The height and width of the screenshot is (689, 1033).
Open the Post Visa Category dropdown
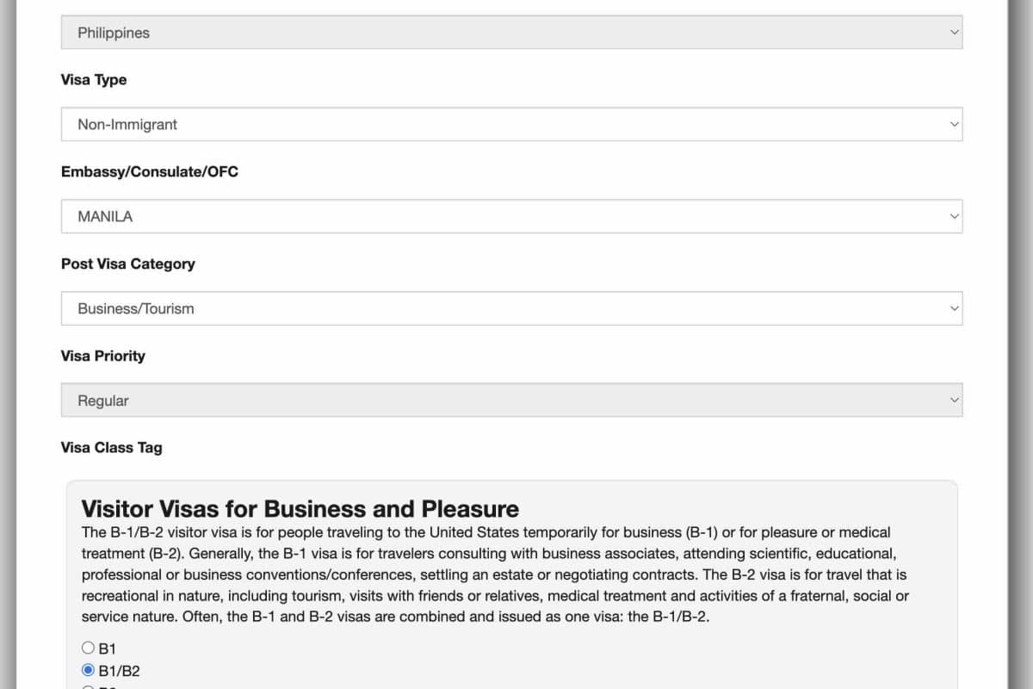(511, 308)
